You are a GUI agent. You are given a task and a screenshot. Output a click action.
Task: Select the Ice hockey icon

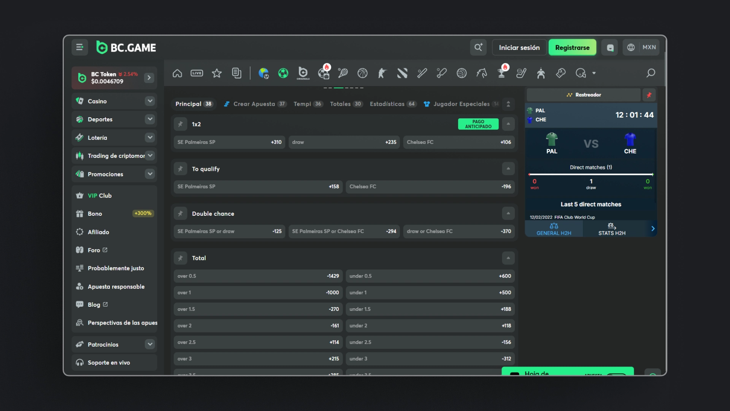pos(521,73)
